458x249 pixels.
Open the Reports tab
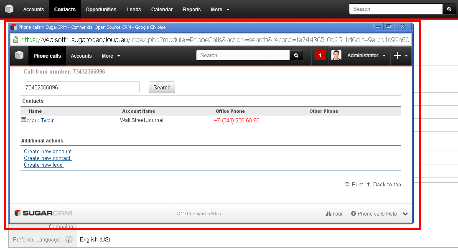click(x=192, y=9)
